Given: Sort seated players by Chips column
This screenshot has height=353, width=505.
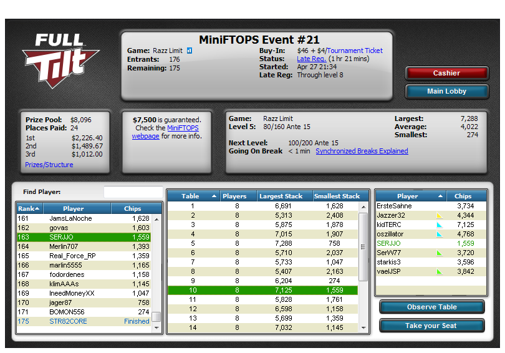Looking at the screenshot, I should pyautogui.click(x=466, y=196).
